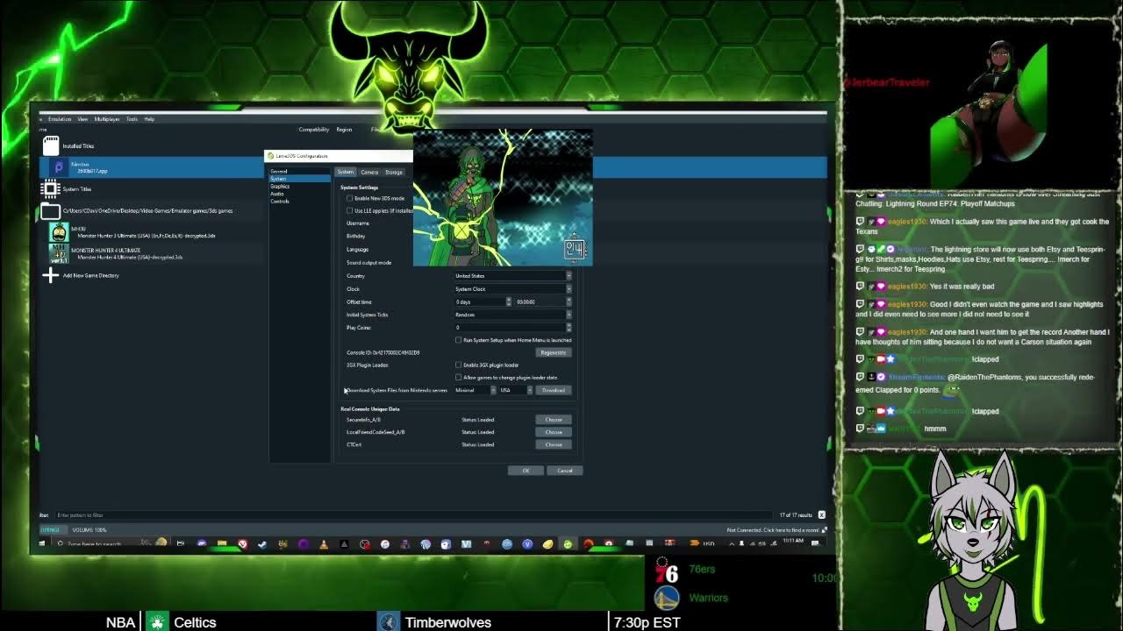Click the Compatibility column header
This screenshot has width=1123, height=631.
pyautogui.click(x=314, y=130)
